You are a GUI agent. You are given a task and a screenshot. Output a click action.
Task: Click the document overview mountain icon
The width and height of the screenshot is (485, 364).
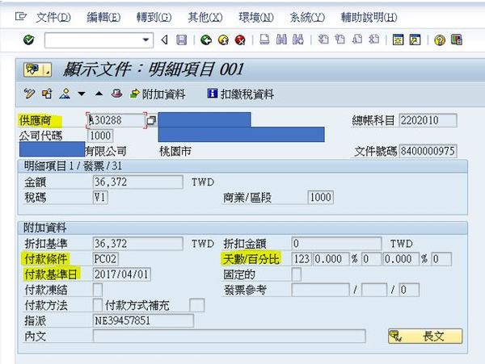[65, 94]
